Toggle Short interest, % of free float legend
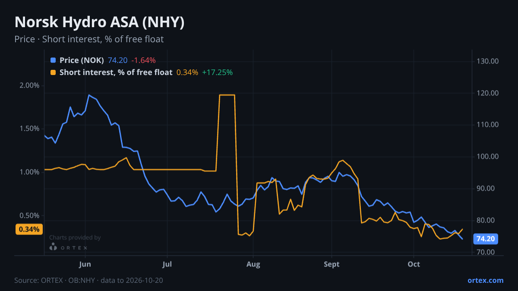This screenshot has width=518, height=291. coord(116,72)
